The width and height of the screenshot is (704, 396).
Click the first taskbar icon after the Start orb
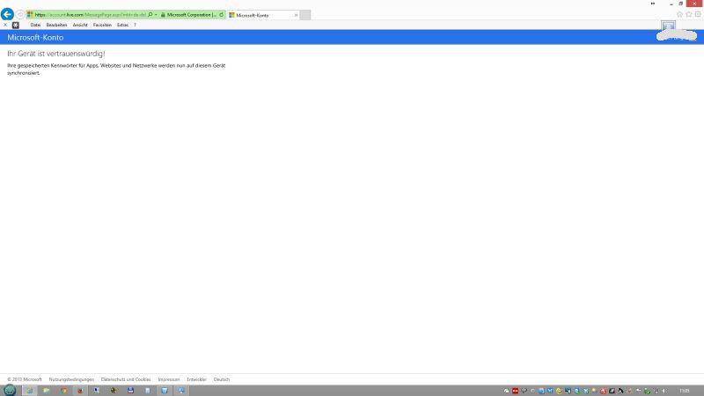tap(30, 390)
